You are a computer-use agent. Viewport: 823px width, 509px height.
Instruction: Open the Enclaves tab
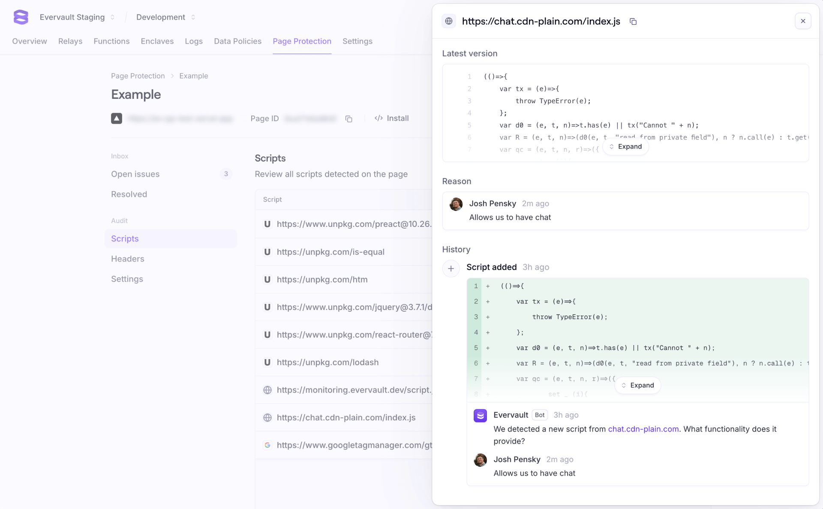point(157,41)
